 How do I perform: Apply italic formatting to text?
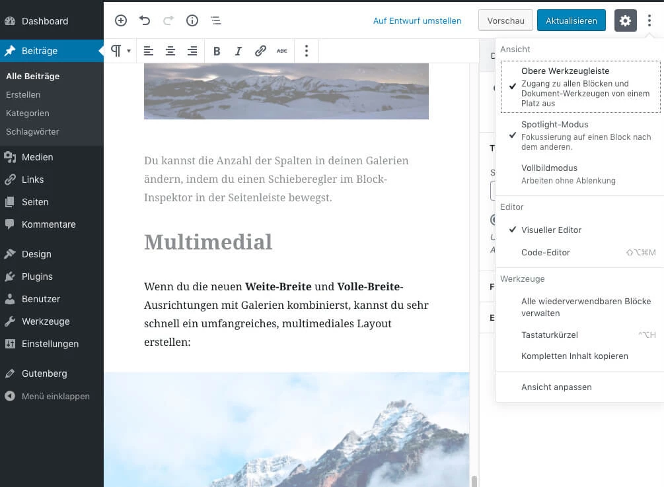point(239,51)
